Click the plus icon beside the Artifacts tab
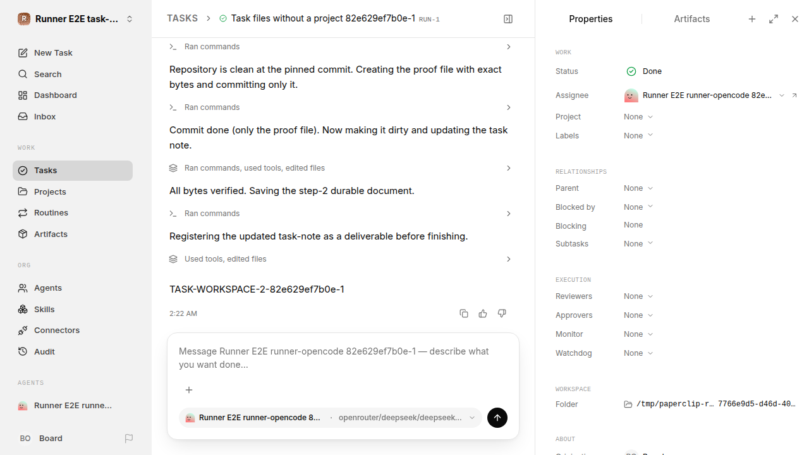 [752, 19]
